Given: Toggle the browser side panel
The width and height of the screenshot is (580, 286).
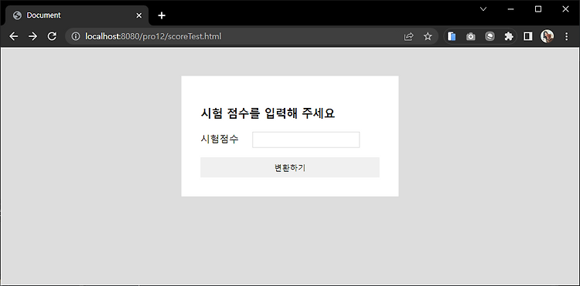Looking at the screenshot, I should 528,36.
